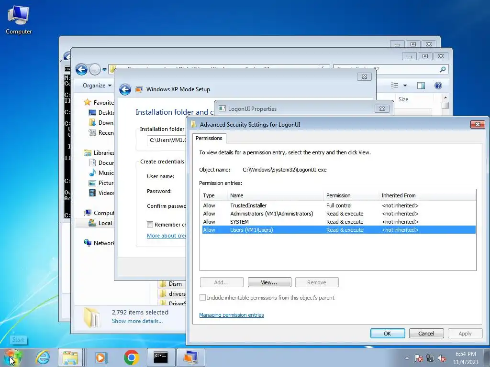This screenshot has width=490, height=367.
Task: Click the Remove button
Action: click(317, 282)
